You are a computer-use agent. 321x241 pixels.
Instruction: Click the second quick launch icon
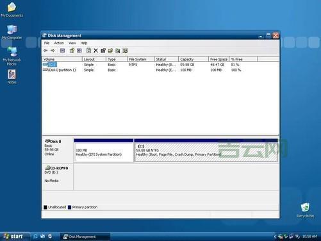[x=43, y=236]
